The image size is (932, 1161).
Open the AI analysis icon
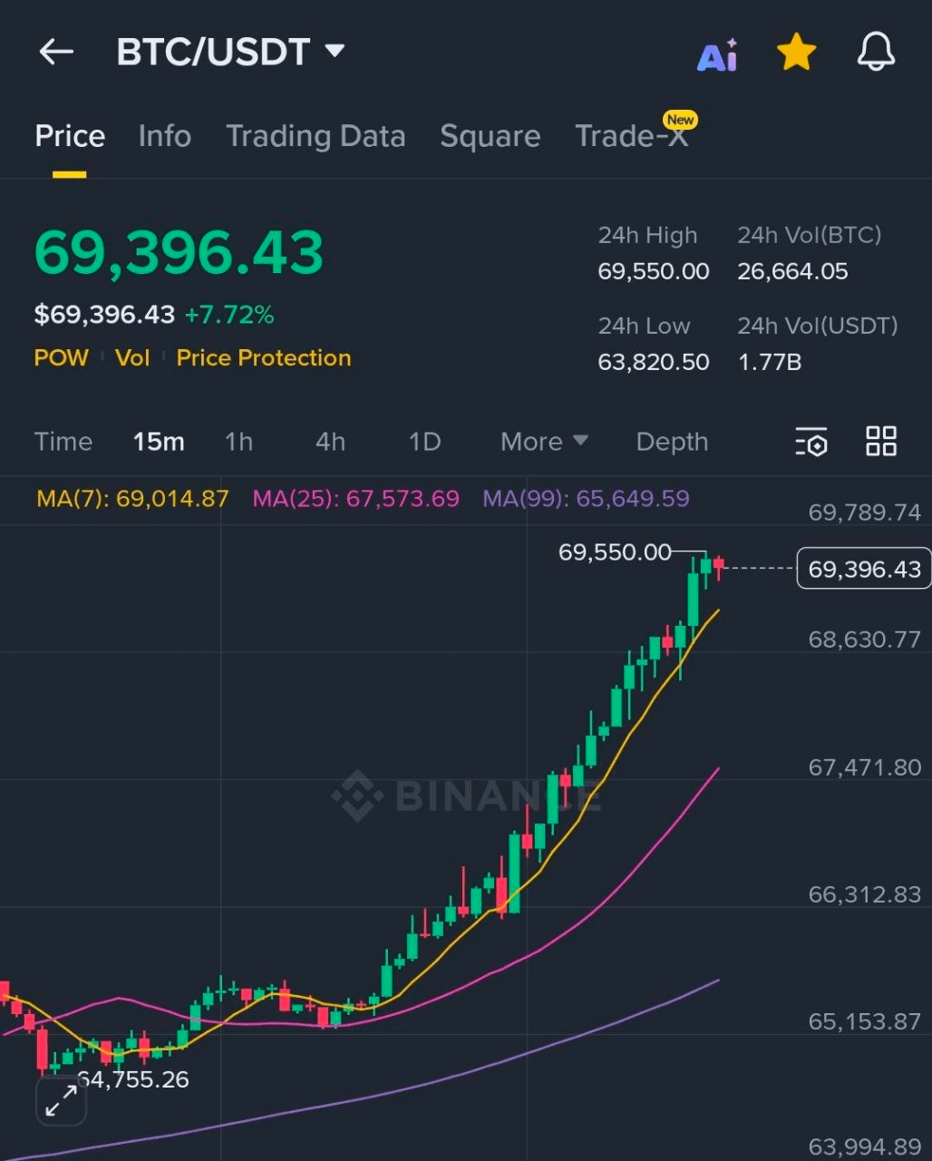(717, 54)
